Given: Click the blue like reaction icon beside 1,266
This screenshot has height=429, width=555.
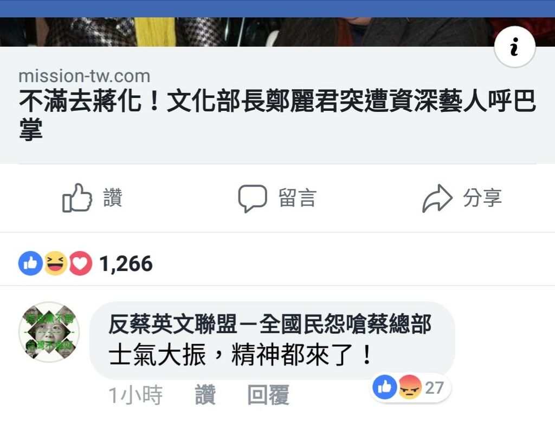Looking at the screenshot, I should [x=30, y=263].
